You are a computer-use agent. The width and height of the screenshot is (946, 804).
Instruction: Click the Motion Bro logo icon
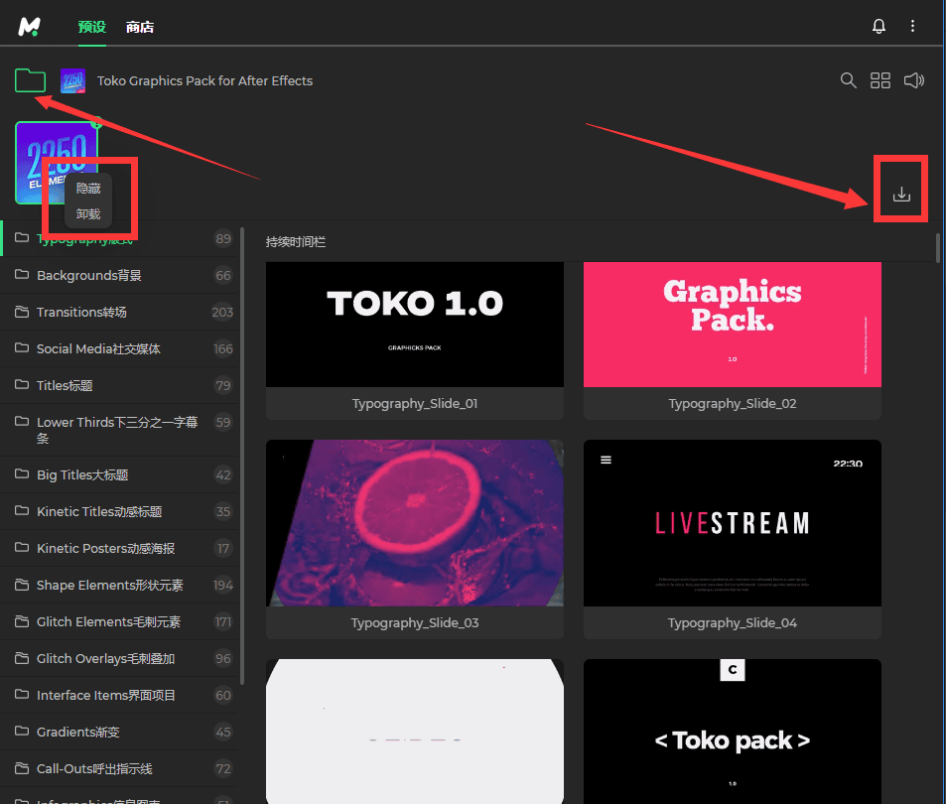click(x=29, y=27)
